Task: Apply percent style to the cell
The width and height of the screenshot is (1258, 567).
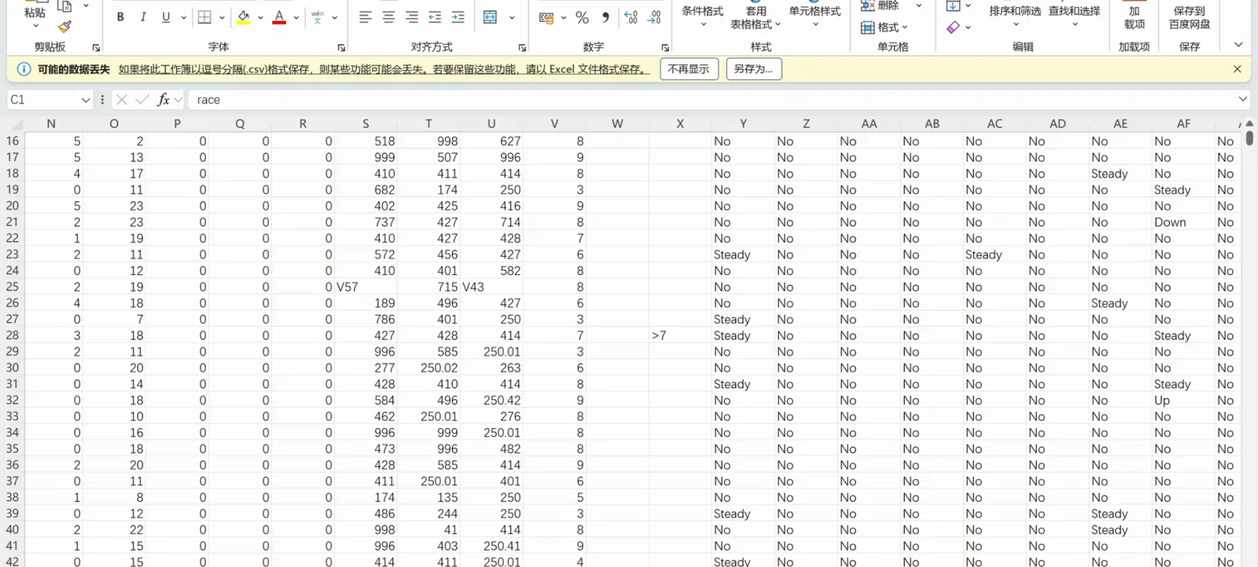Action: [x=582, y=17]
